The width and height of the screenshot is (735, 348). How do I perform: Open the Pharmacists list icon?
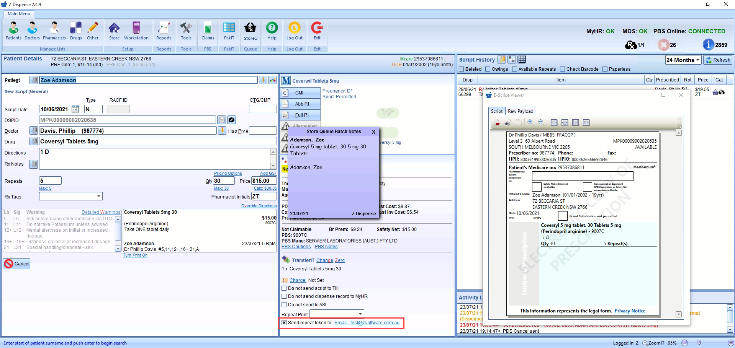click(x=54, y=31)
